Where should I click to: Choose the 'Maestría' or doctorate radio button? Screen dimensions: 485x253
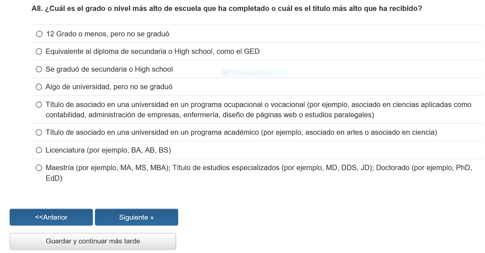(x=39, y=168)
